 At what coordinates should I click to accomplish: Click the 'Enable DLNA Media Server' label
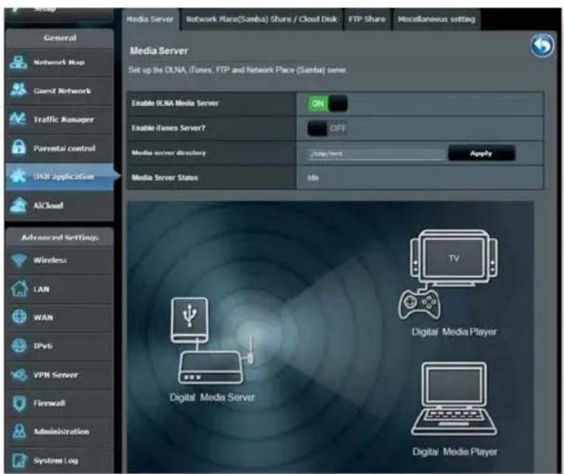[x=175, y=103]
